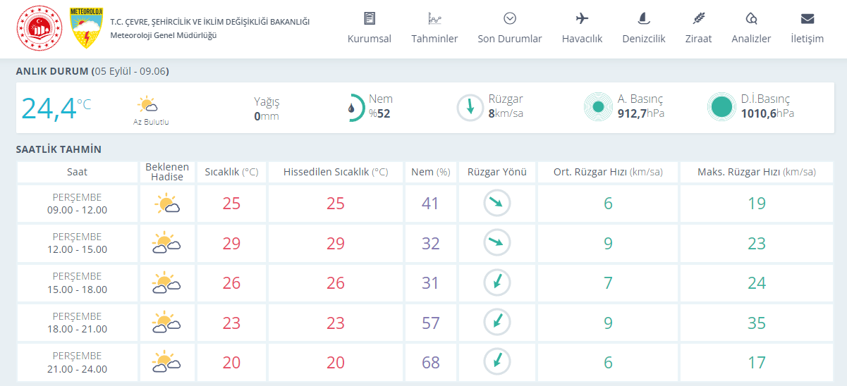Click the Analizler icon in navigation

pos(751,18)
